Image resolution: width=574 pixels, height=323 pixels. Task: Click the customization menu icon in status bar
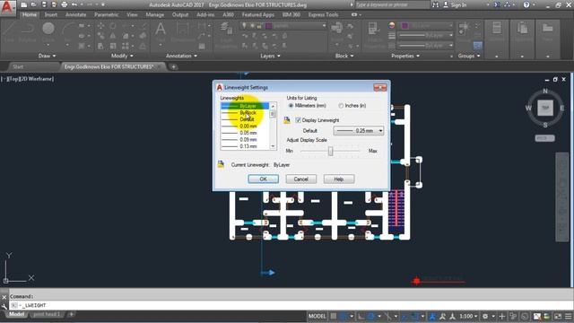pos(569,316)
